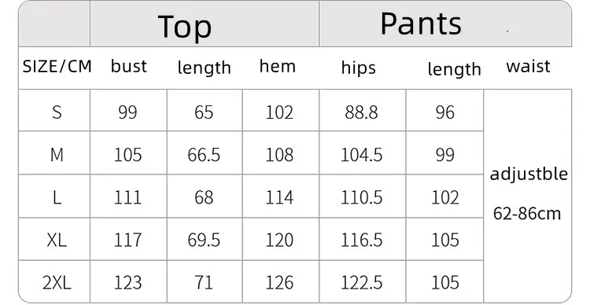This screenshot has height=305, width=590.
Task: Select the SIZE/CM column header
Action: coord(57,67)
